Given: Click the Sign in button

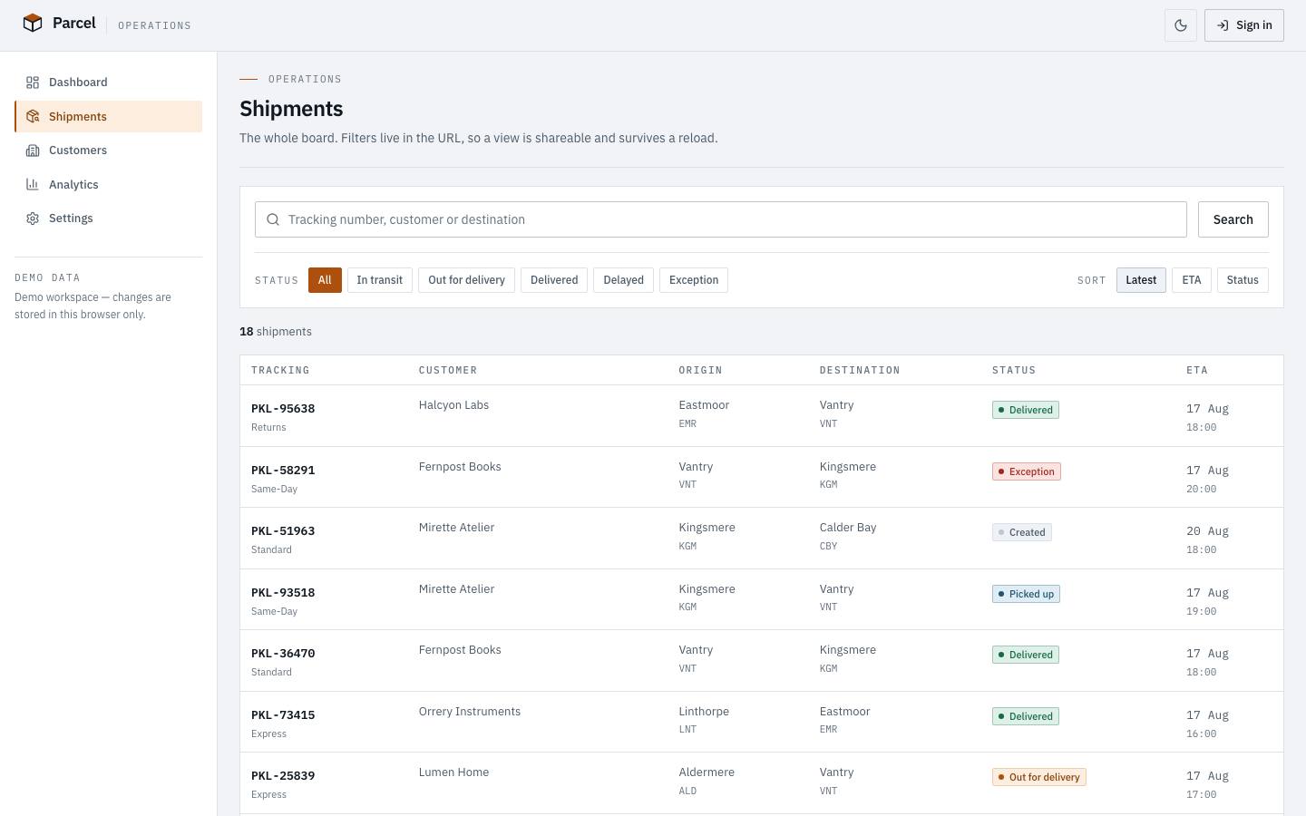Looking at the screenshot, I should [x=1244, y=25].
